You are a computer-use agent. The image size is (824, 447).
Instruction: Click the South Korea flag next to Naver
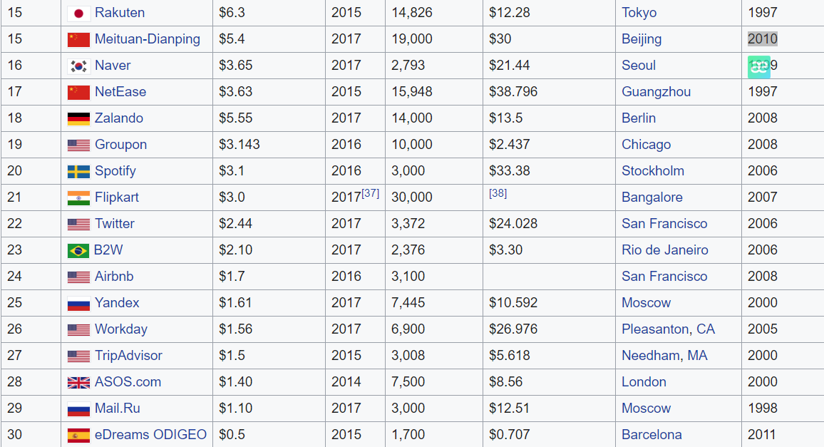tap(78, 66)
